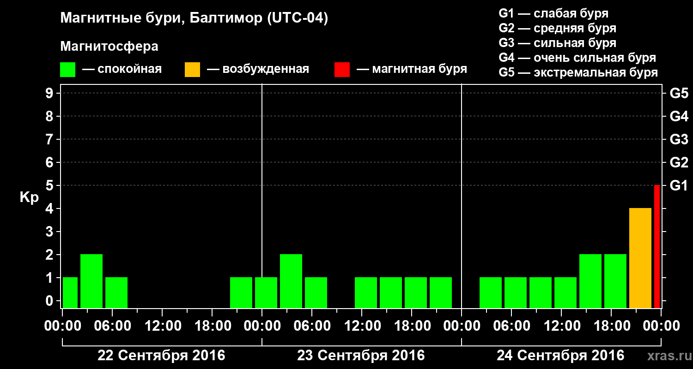Click the 'G3 — сильная буря' line
693x369 pixels.
click(x=557, y=43)
